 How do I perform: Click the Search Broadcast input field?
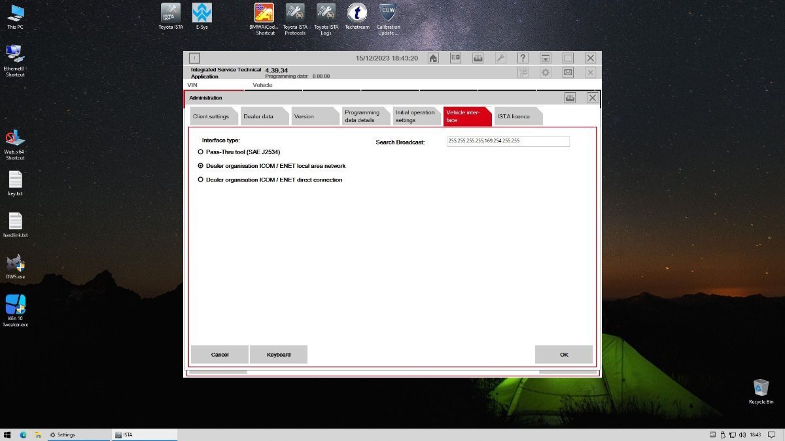click(x=508, y=141)
